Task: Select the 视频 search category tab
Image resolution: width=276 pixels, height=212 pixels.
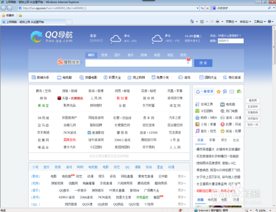Action: (x=104, y=55)
